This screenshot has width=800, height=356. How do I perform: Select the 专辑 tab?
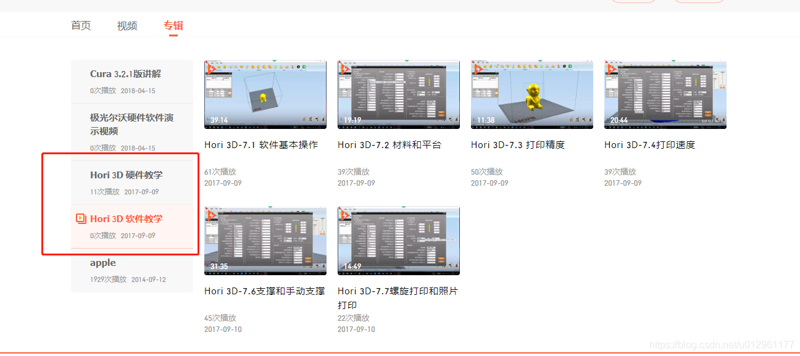tap(172, 25)
